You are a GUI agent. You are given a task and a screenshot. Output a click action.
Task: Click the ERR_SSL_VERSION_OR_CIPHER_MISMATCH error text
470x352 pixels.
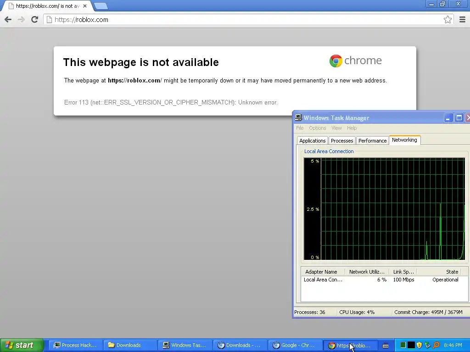(171, 102)
